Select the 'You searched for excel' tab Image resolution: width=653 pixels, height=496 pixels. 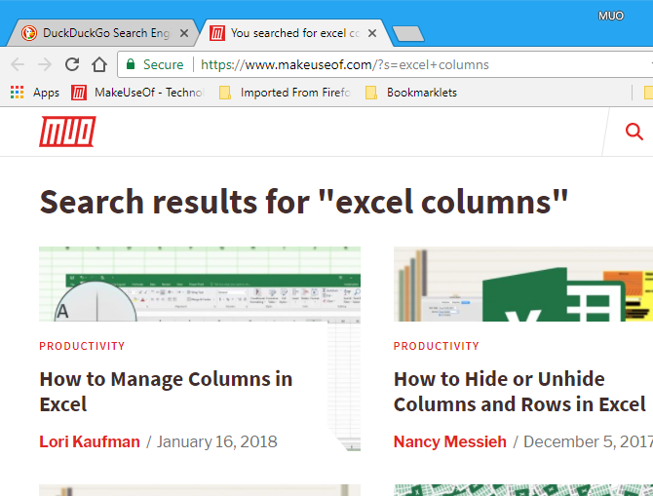tap(294, 33)
